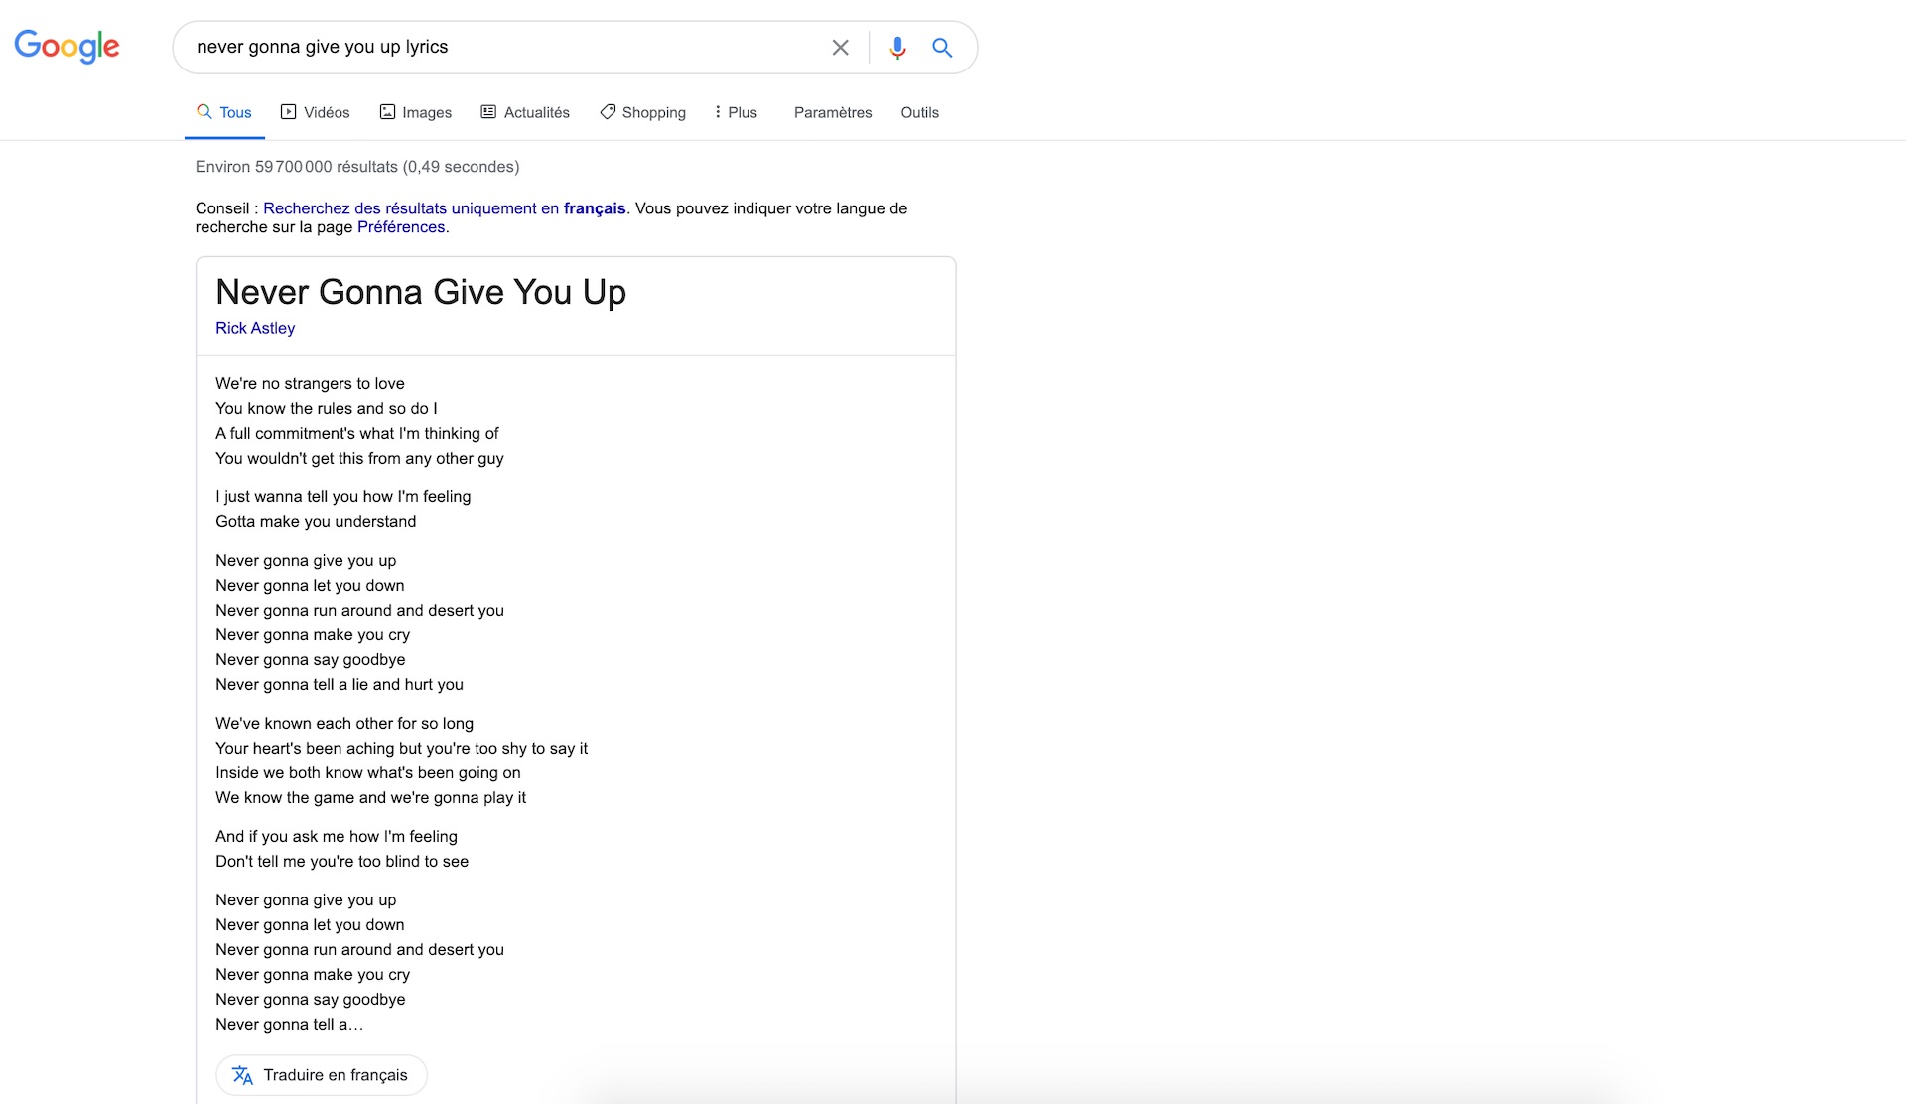Switch to the Shopping tab
The width and height of the screenshot is (1906, 1104).
pos(642,112)
